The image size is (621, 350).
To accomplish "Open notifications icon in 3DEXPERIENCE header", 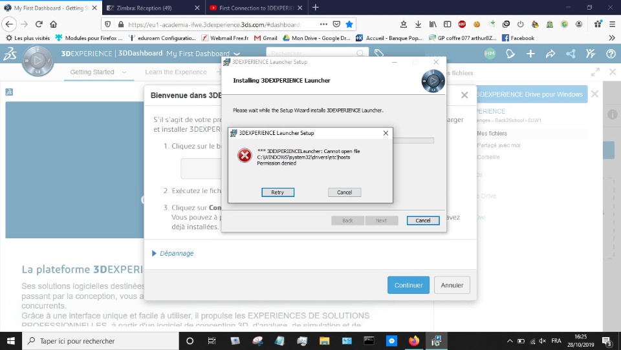I will [510, 54].
